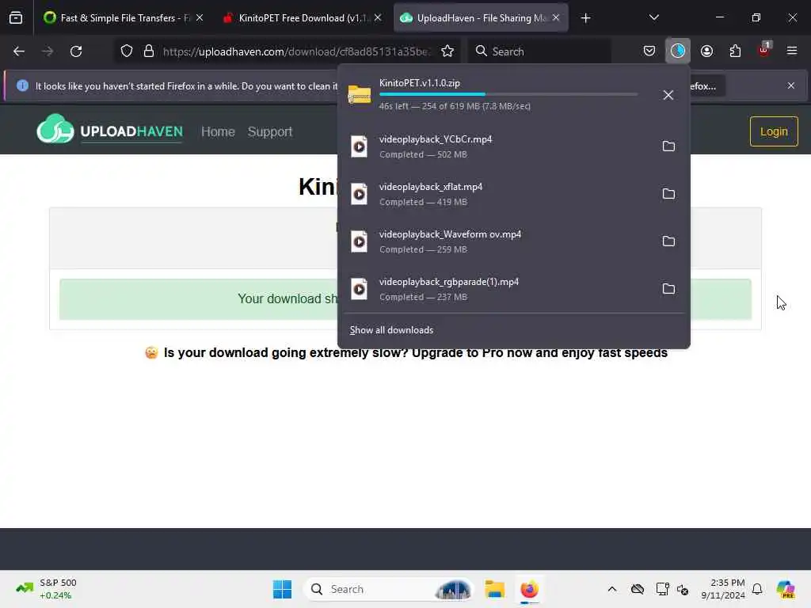Viewport: 811px width, 608px height.
Task: Click the UploadHaven logo
Action: click(x=109, y=130)
